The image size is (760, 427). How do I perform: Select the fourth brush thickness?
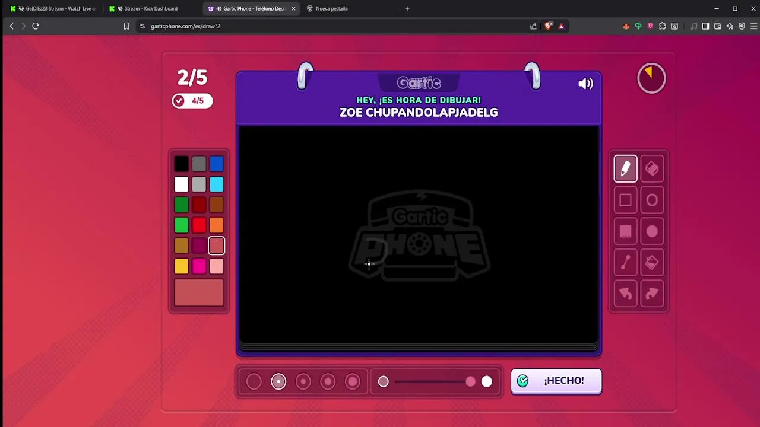[x=328, y=381]
